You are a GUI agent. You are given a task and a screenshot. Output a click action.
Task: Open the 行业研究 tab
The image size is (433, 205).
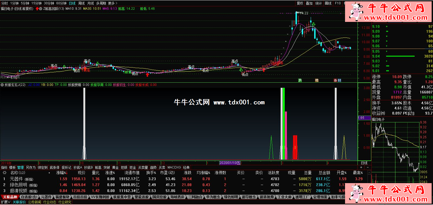[65, 202]
